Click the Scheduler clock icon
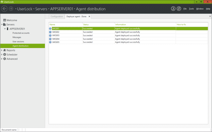The width and height of the screenshot is (212, 132). pos(5,54)
